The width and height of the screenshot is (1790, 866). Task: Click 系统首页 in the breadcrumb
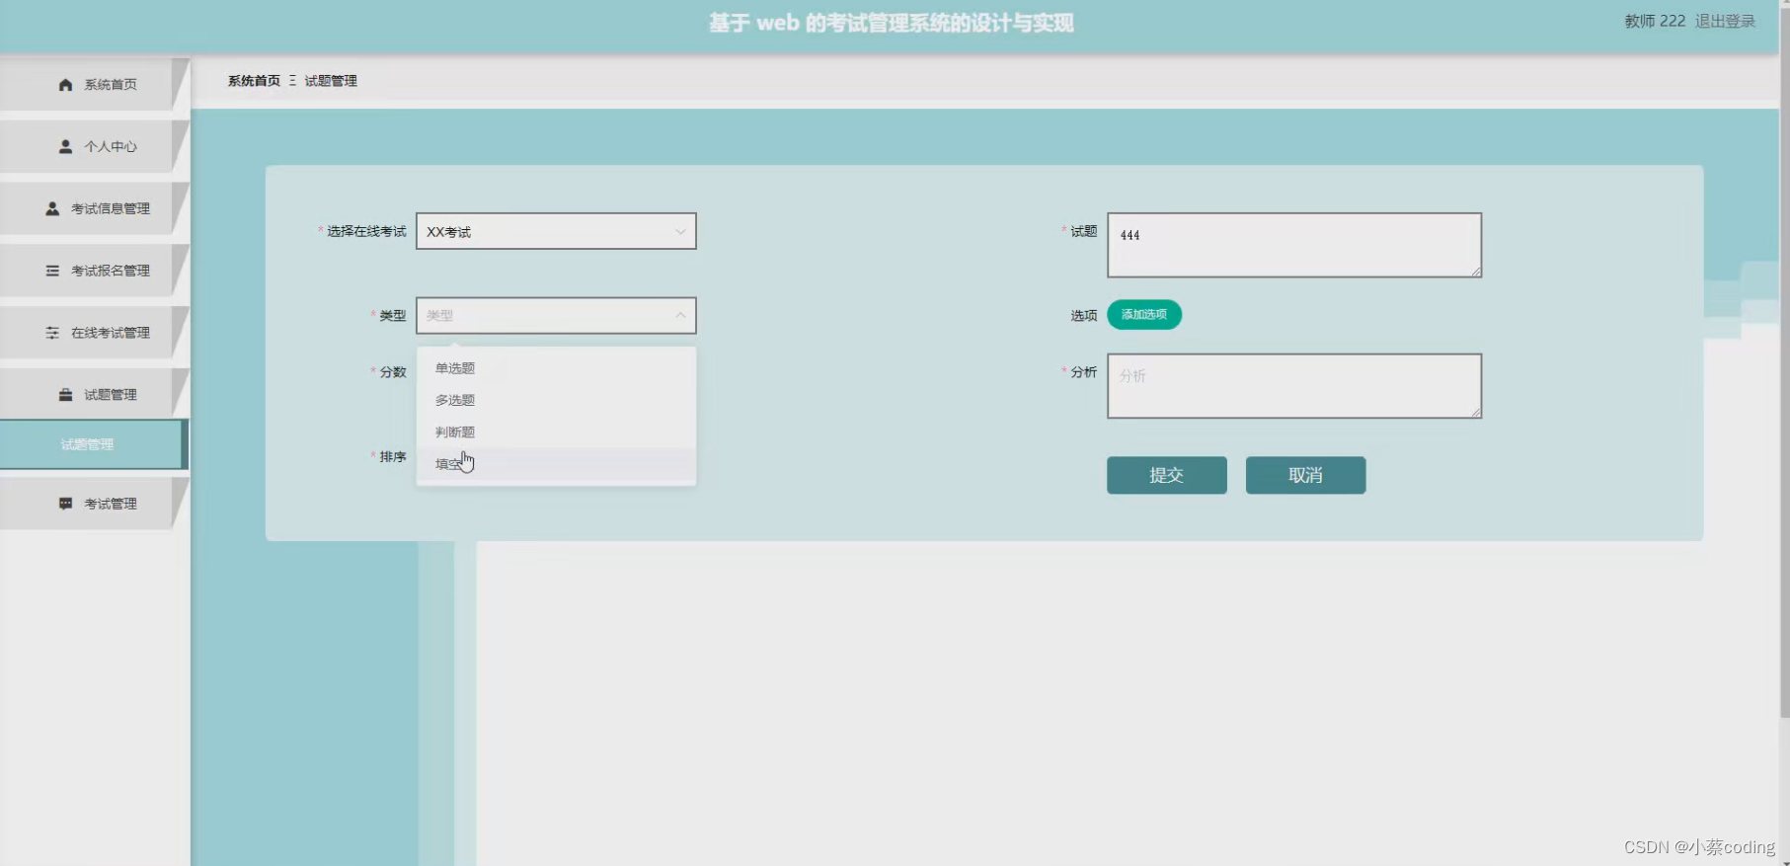click(254, 81)
